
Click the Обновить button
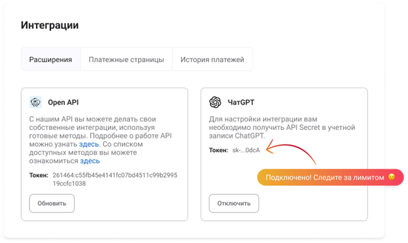coord(52,203)
